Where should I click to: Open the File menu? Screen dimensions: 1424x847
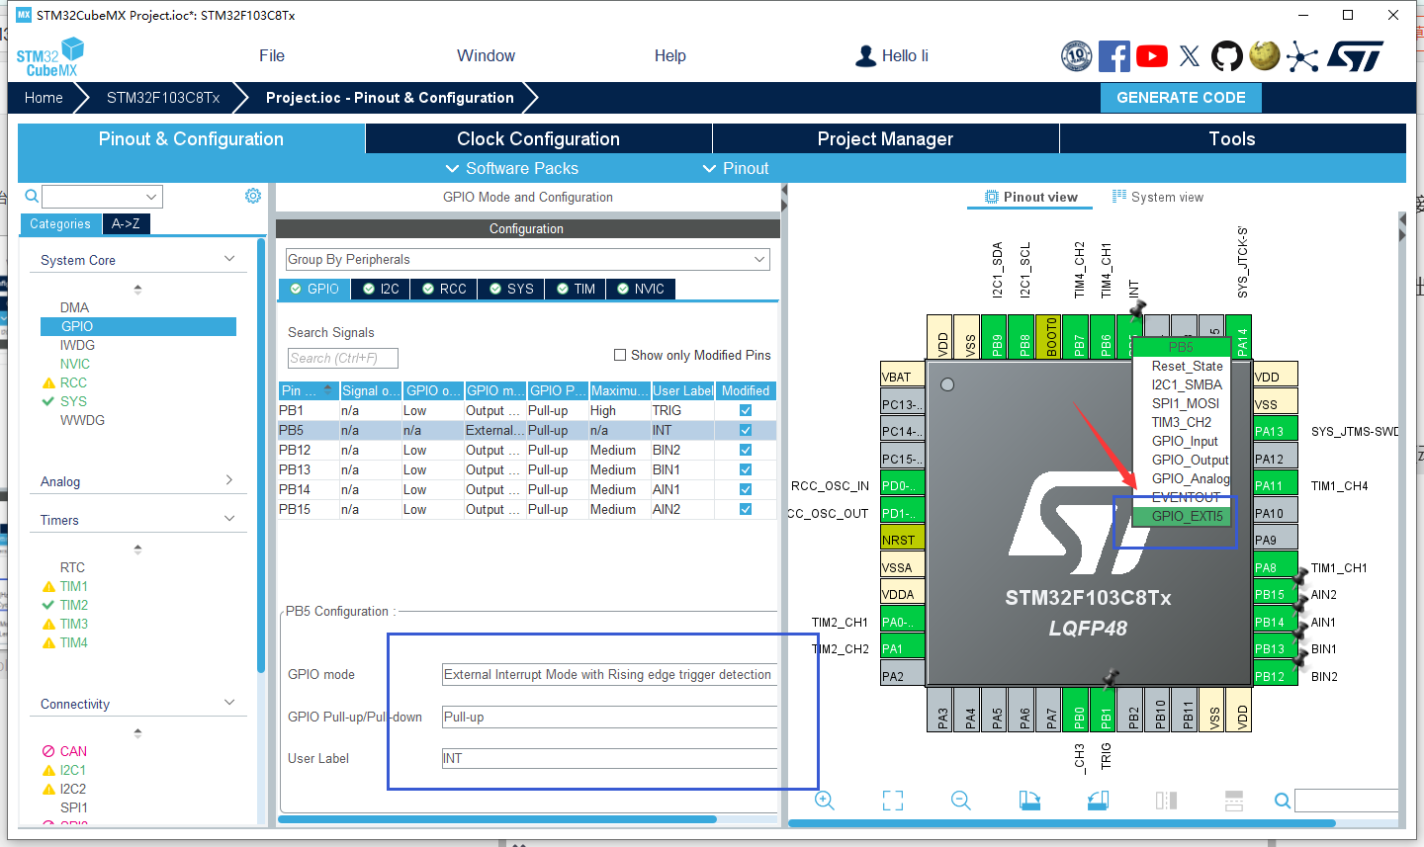pyautogui.click(x=272, y=56)
